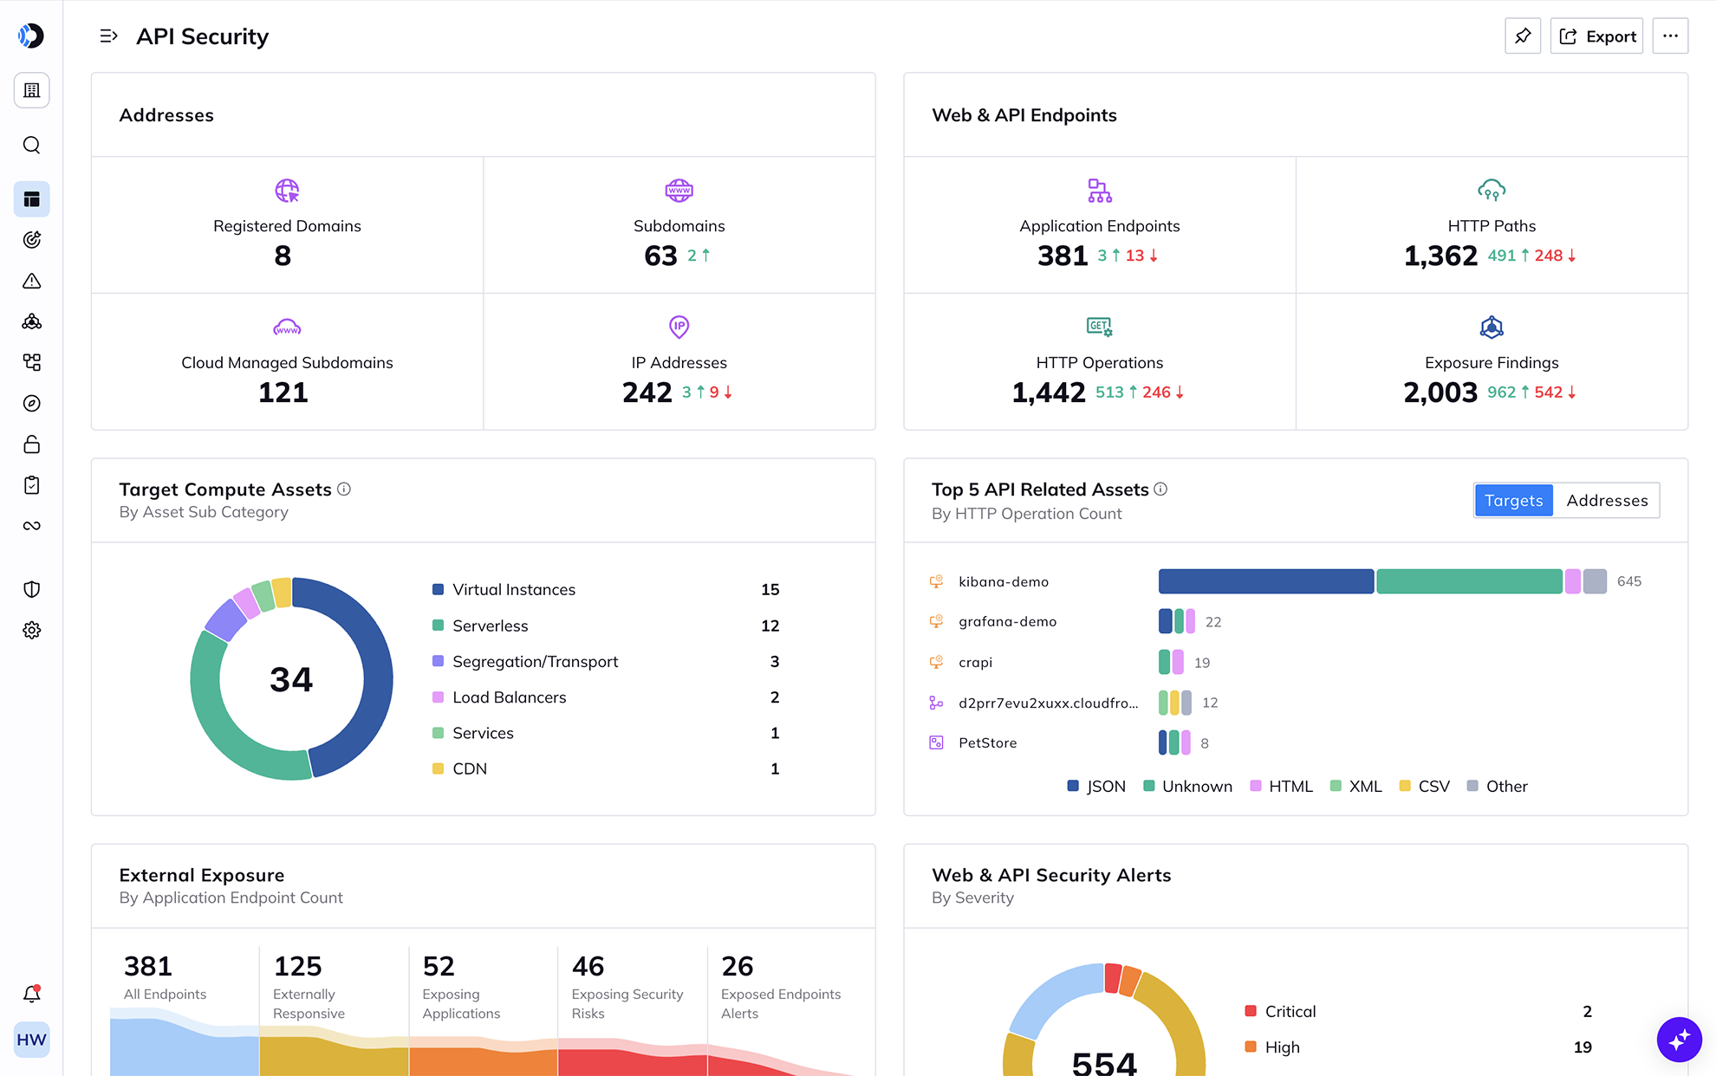Select the dashboard layout icon in the sidebar
Image resolution: width=1716 pixels, height=1076 pixels.
(x=31, y=199)
